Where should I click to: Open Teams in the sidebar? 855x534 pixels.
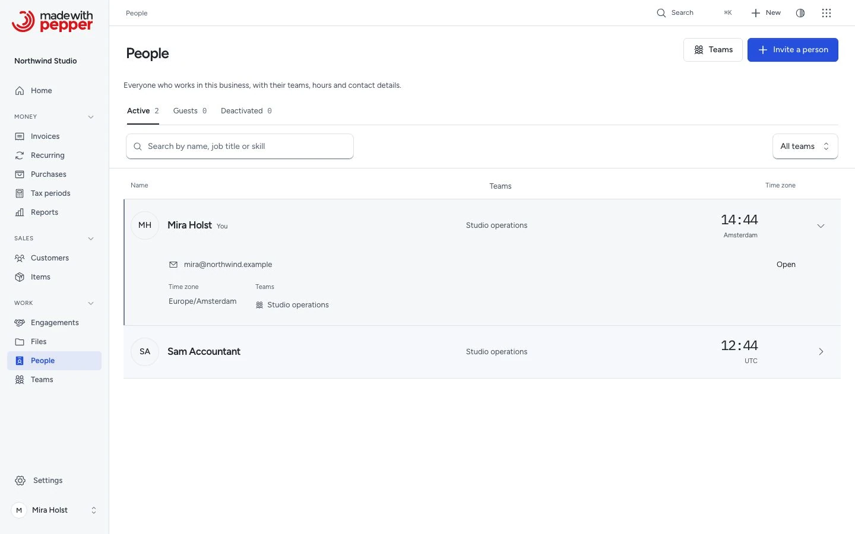(54, 380)
